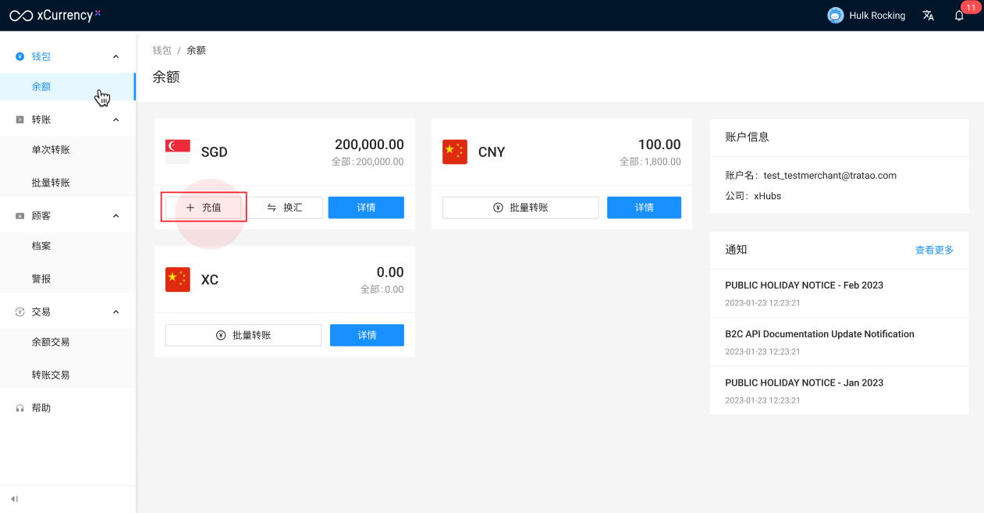The width and height of the screenshot is (984, 513).
Task: Open PUBLIC HOLIDAY NOTICE - Jan 2023
Action: 804,383
